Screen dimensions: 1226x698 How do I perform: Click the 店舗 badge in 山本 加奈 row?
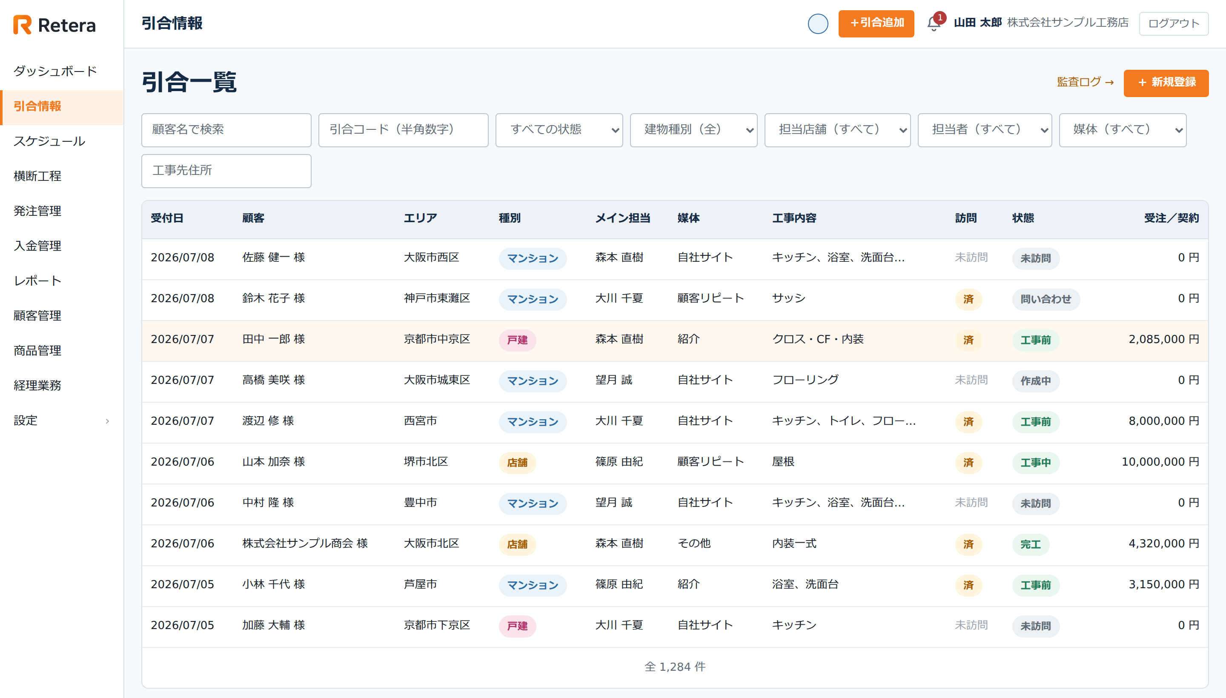[x=517, y=463]
